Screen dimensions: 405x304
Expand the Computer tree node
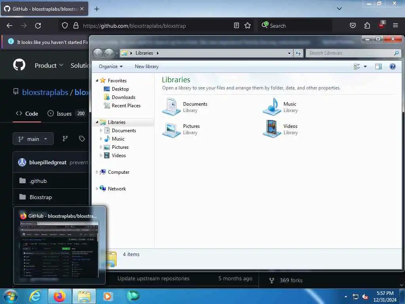[97, 172]
